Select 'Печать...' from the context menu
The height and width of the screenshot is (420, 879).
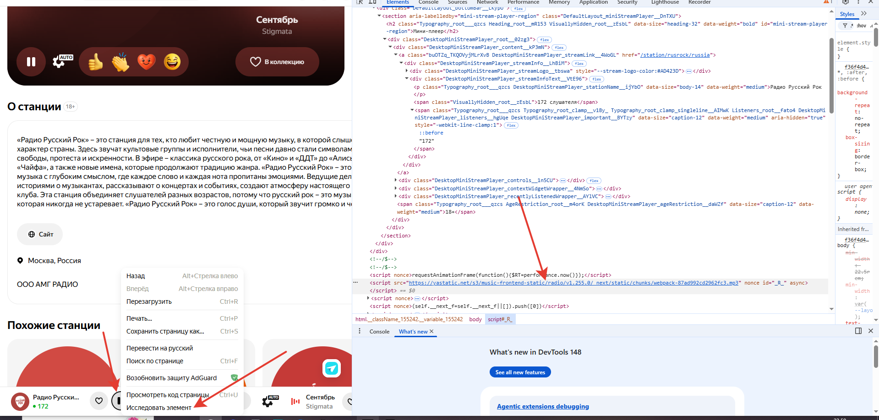pyautogui.click(x=182, y=318)
